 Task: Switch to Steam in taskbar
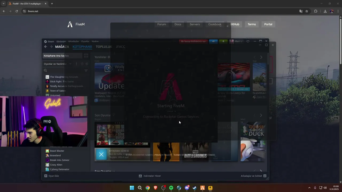pyautogui.click(x=195, y=188)
